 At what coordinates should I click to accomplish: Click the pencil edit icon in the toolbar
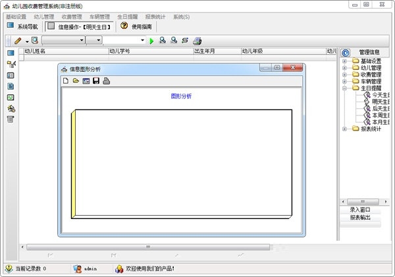pyautogui.click(x=18, y=41)
